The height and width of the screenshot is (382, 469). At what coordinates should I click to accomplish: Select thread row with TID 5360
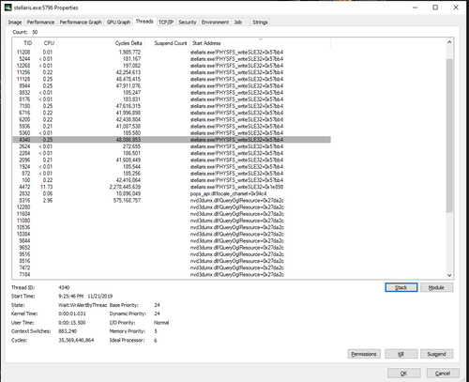pyautogui.click(x=172, y=133)
